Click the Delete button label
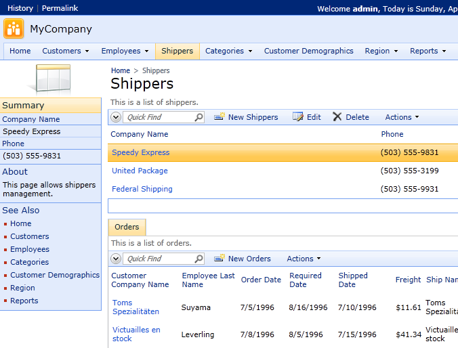The height and width of the screenshot is (348, 458). tap(357, 117)
